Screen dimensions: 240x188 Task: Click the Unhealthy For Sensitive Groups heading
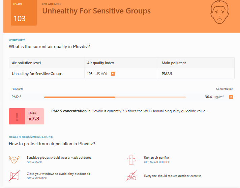click(x=96, y=11)
